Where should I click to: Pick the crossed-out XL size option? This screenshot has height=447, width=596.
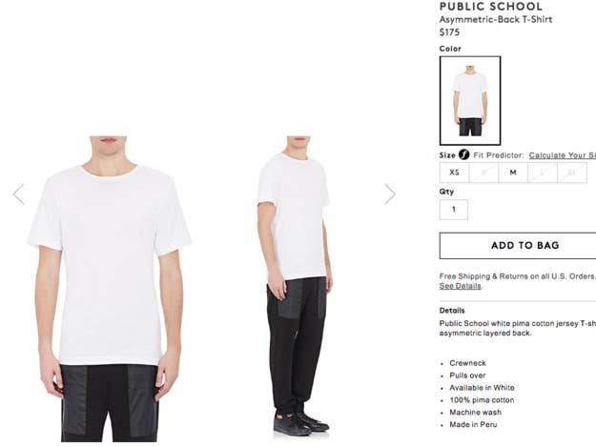click(572, 173)
